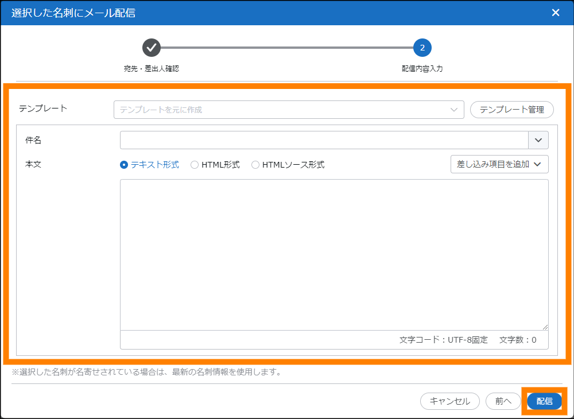
Task: Expand the template list chevron arrow
Action: click(454, 110)
